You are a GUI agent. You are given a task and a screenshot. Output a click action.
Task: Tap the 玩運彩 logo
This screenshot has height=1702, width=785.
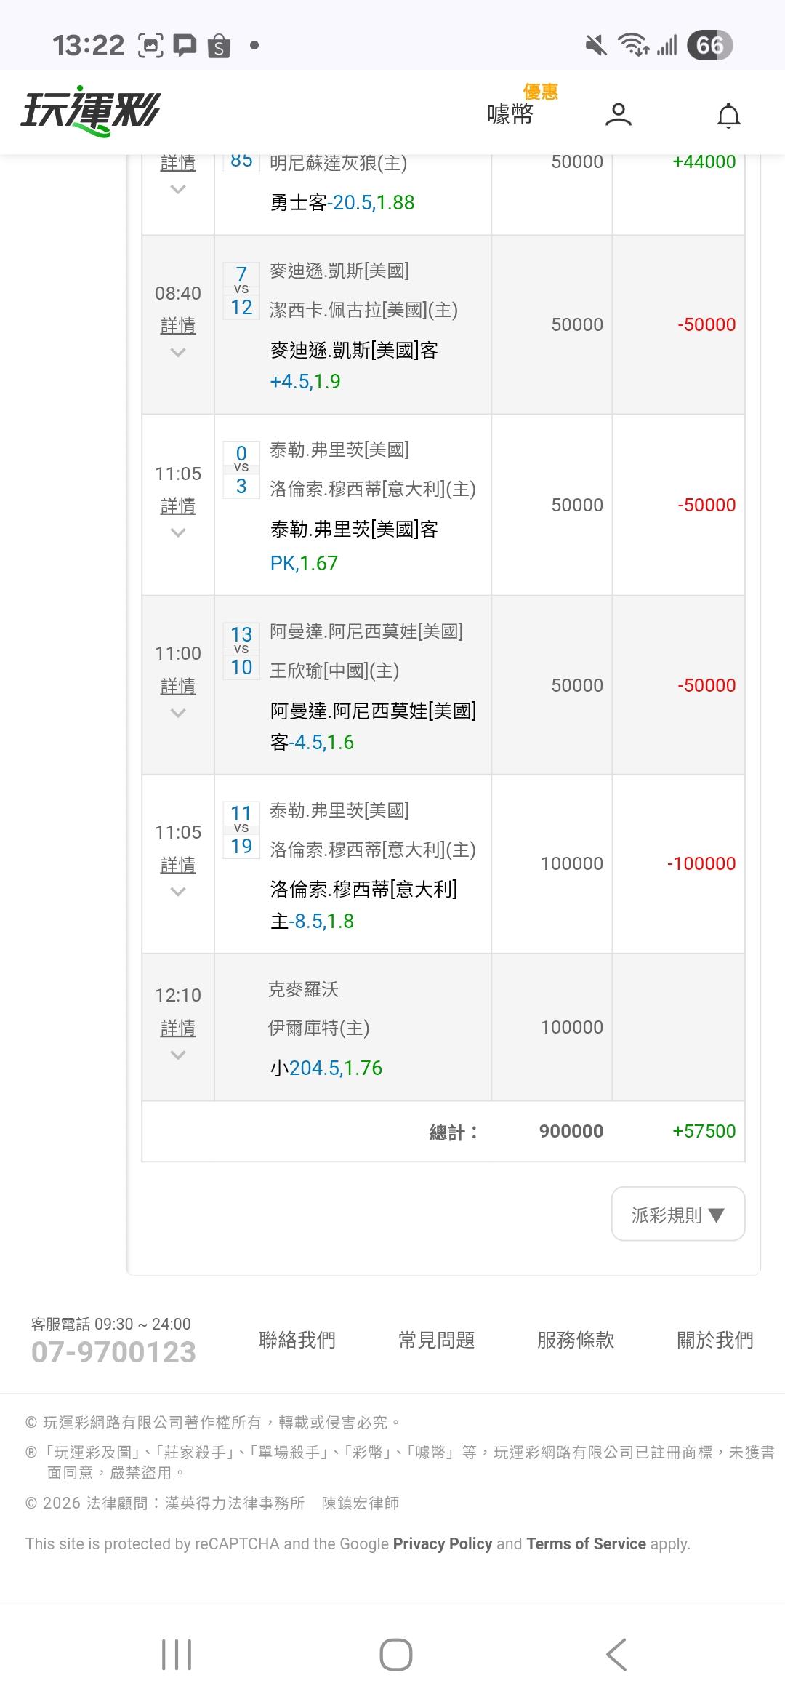click(90, 113)
